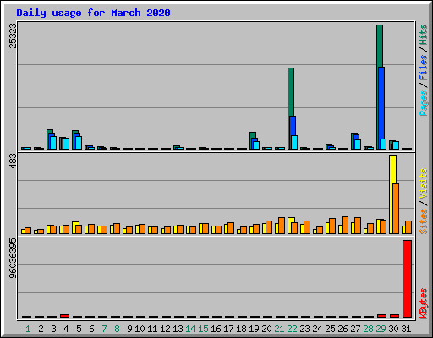Click the green day 28 axis label
Viewport: 433px width, 338px height.
[368, 329]
